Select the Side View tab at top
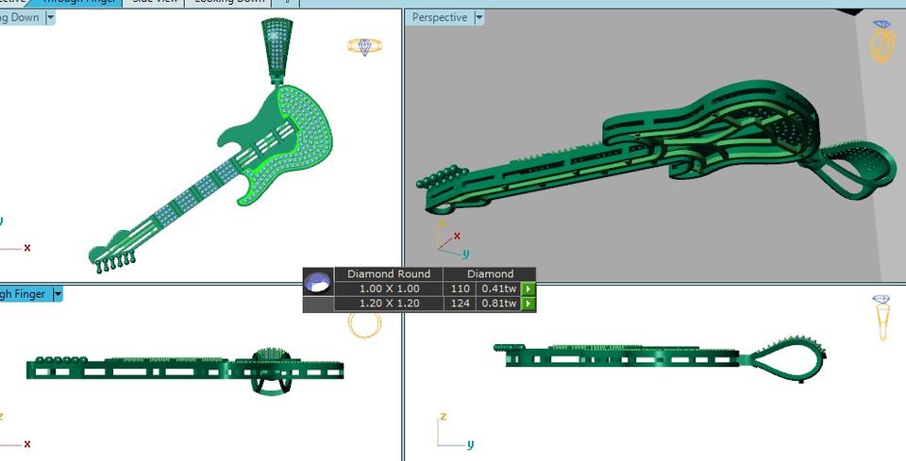Screen dimensions: 906x461 pos(154,2)
